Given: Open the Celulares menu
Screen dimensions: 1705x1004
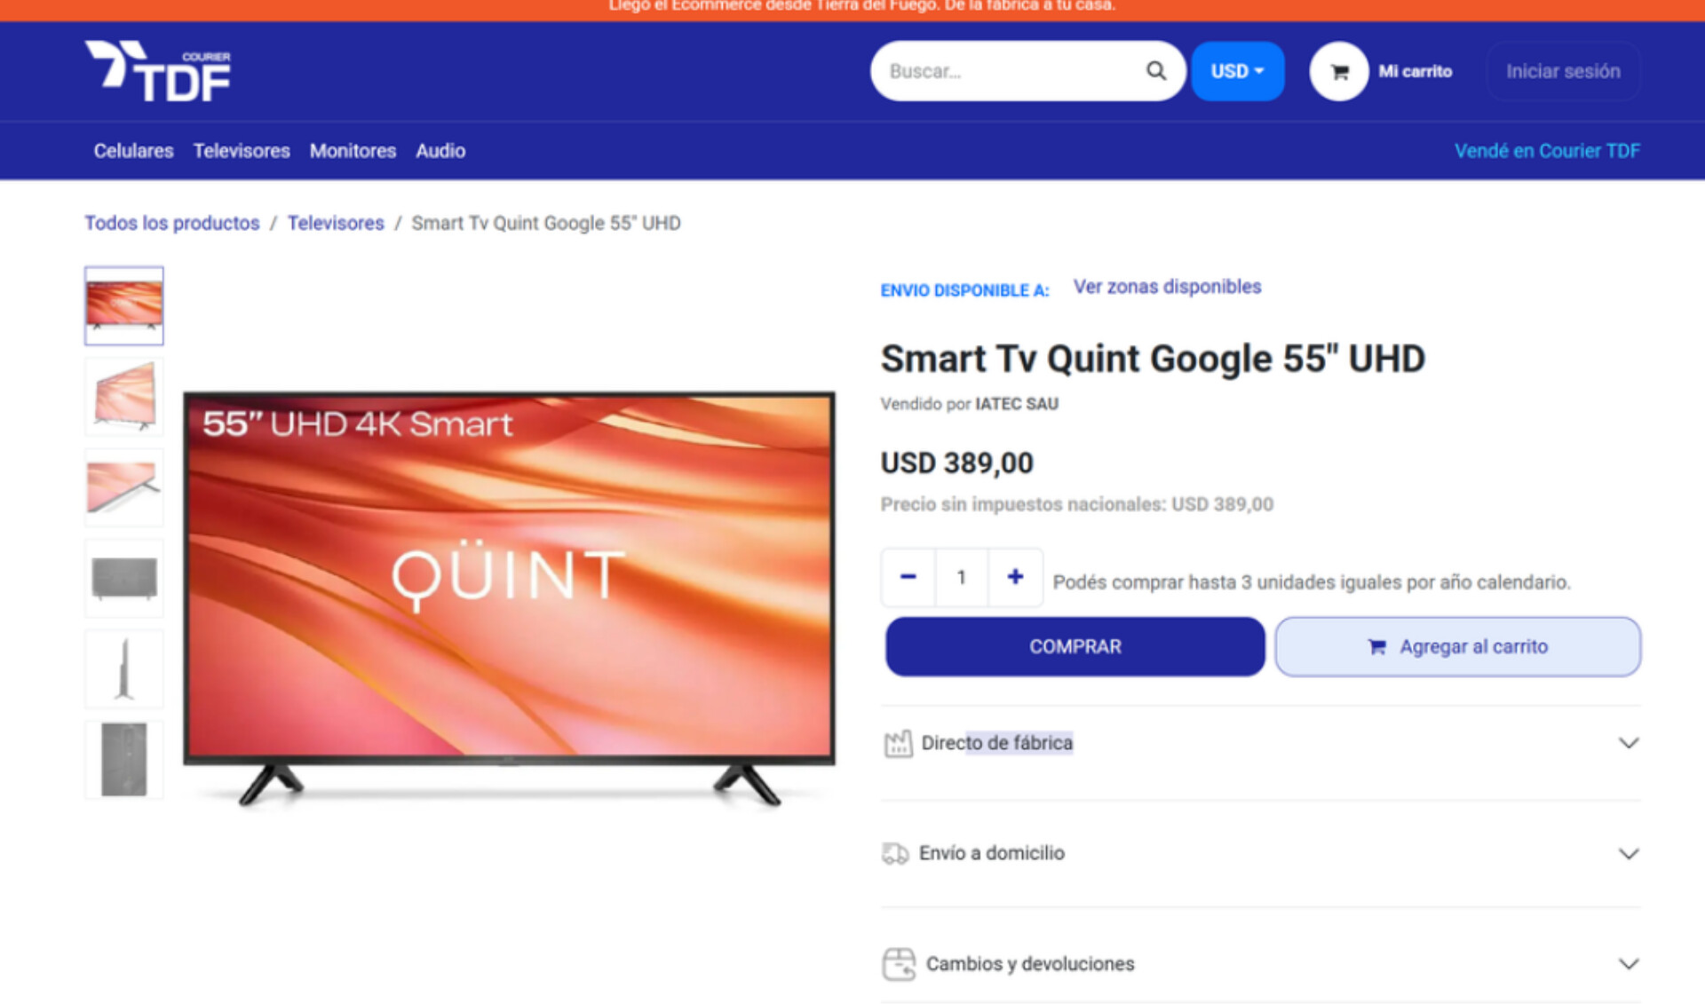Looking at the screenshot, I should tap(133, 151).
